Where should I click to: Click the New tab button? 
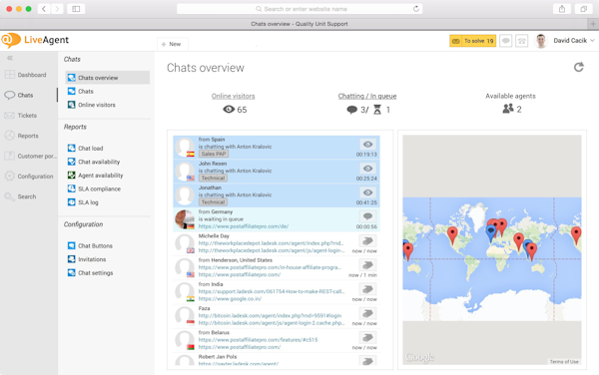pos(172,44)
